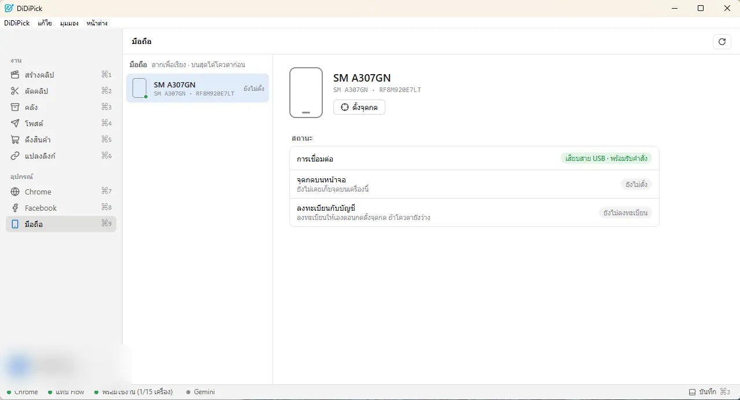
Task: Click the ตั้งจุดกด button
Action: pyautogui.click(x=359, y=107)
